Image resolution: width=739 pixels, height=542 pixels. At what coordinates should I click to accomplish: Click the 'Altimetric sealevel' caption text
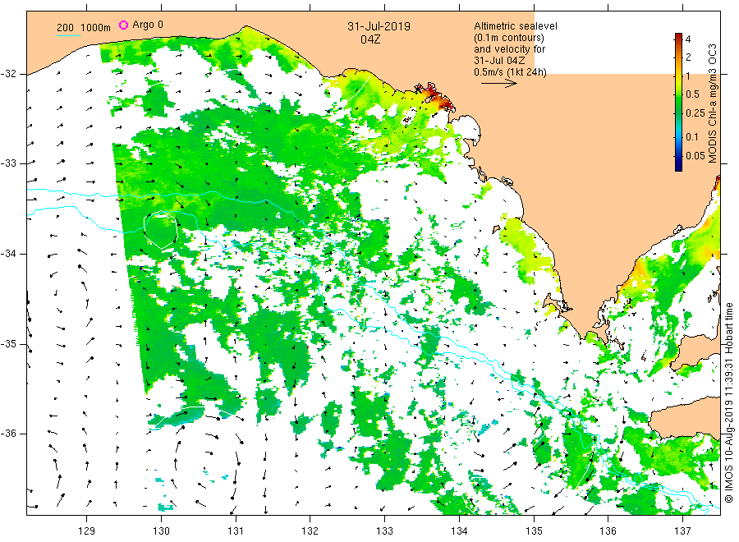[516, 26]
